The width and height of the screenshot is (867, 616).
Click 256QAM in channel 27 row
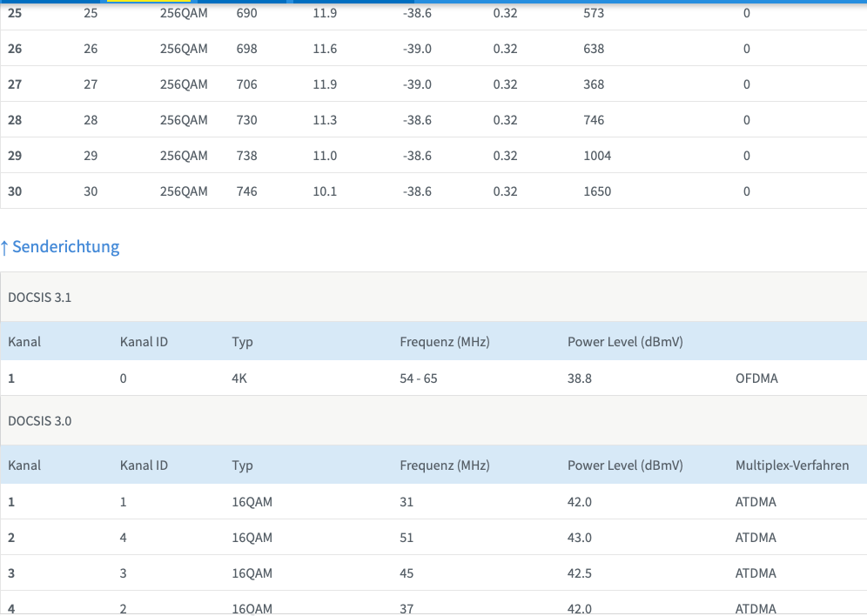(x=184, y=84)
